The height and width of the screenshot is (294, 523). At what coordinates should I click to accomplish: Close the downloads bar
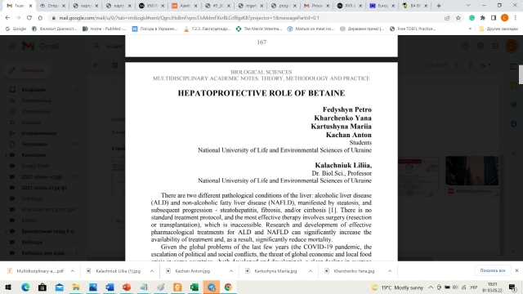pyautogui.click(x=516, y=270)
